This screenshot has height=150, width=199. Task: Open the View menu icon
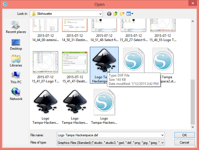pyautogui.click(x=130, y=14)
